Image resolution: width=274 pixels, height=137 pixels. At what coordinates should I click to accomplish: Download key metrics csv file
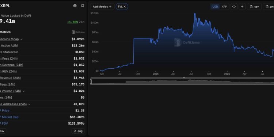[x=3, y=131]
